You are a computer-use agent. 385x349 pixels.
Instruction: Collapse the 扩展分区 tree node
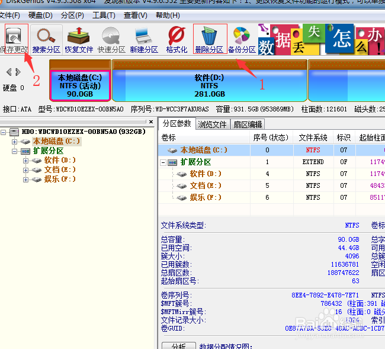click(14, 151)
